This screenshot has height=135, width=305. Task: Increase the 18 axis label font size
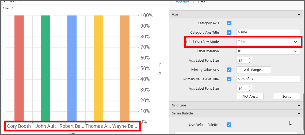pos(250,59)
